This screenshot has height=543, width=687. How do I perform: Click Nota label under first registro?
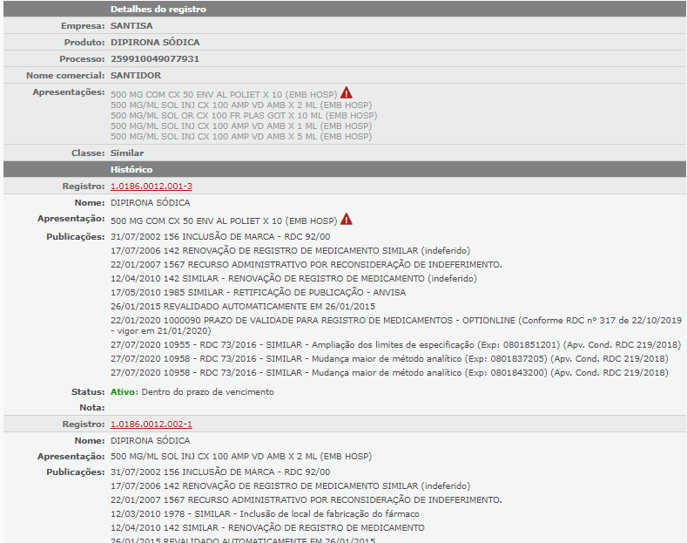point(92,408)
